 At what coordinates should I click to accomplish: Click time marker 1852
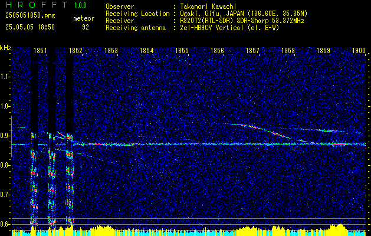point(75,51)
